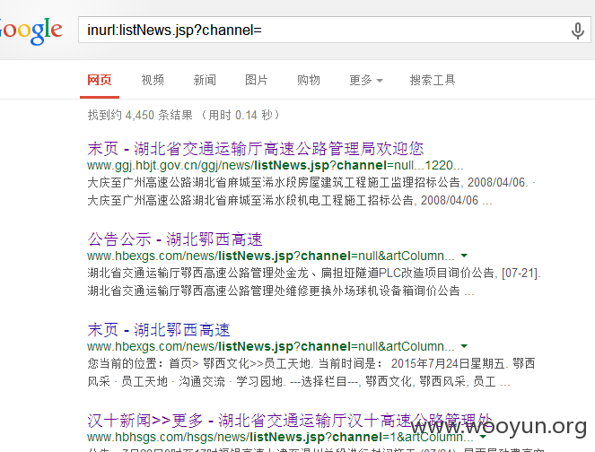This screenshot has width=595, height=452.
Task: Expand arrow beside hbhsgs.com result URL
Action: tap(483, 438)
